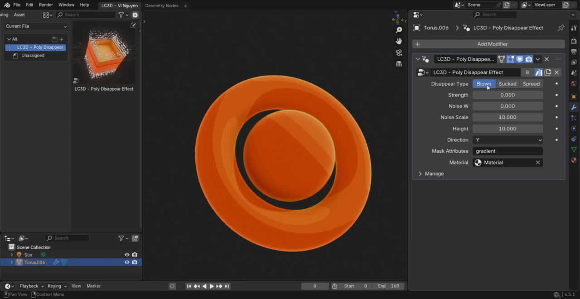This screenshot has height=299, width=580.
Task: Select the Spread disappear type
Action: 531,84
